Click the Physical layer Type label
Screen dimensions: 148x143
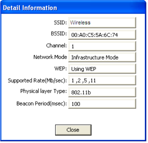(x=44, y=91)
